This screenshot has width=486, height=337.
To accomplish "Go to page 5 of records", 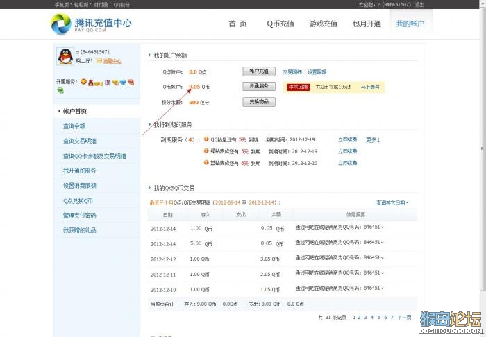I will (379, 317).
